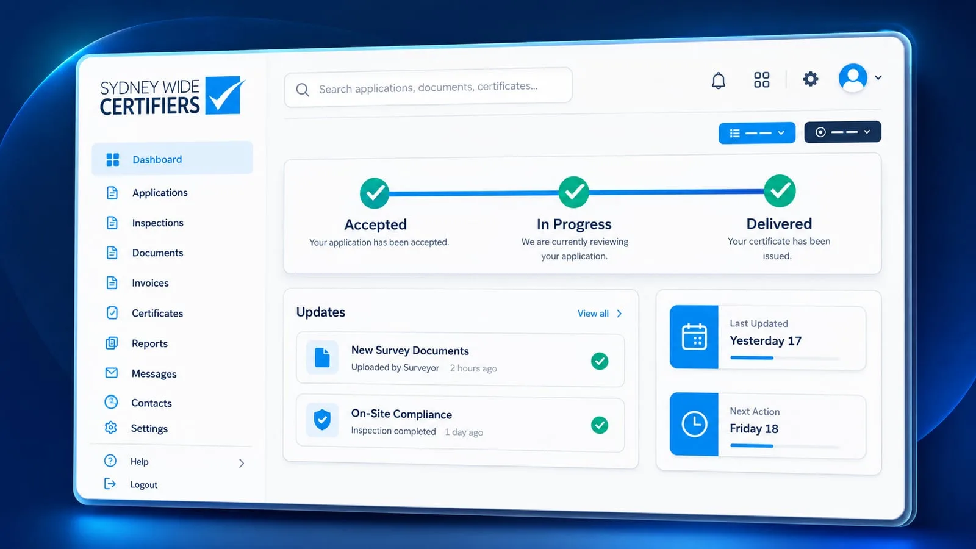Click the Sydney Wide Certifiers logo
Viewport: 976px width, 549px height.
(x=173, y=96)
